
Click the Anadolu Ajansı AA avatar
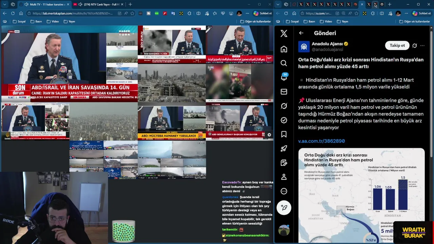coord(304,46)
